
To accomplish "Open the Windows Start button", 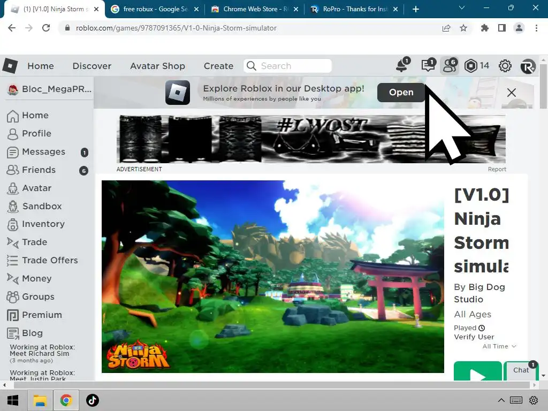I will coord(13,400).
